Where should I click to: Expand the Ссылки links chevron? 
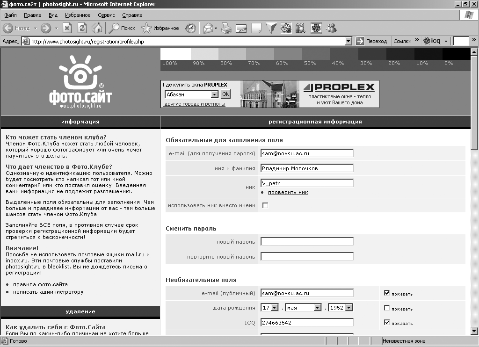[x=417, y=40]
